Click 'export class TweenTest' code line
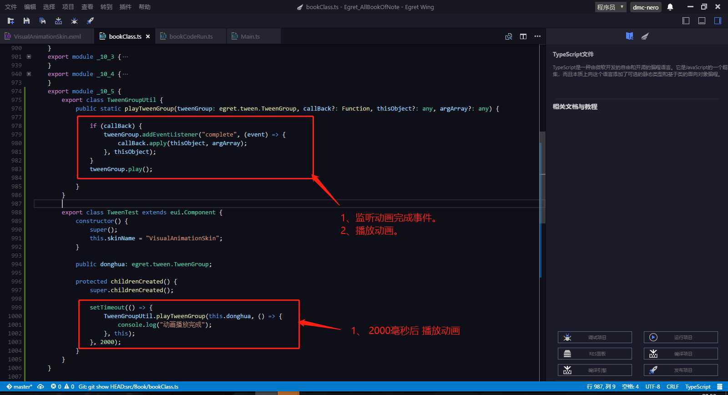The image size is (728, 395). 142,213
